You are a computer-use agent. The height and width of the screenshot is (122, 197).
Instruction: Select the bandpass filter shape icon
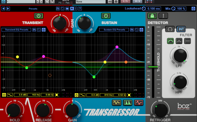[x=171, y=41]
